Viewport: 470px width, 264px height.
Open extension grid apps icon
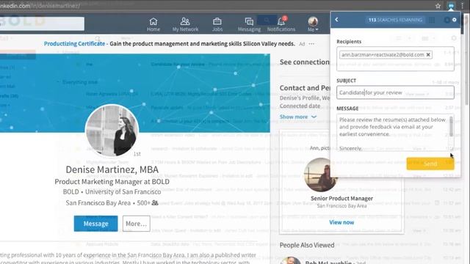(x=432, y=20)
